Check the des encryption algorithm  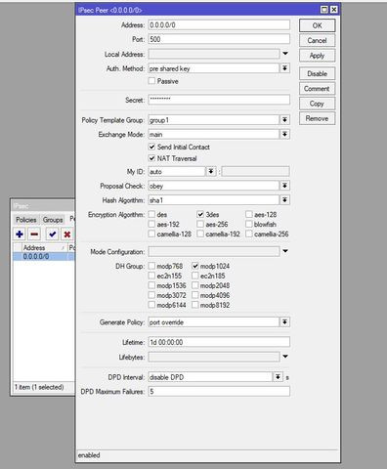[151, 214]
